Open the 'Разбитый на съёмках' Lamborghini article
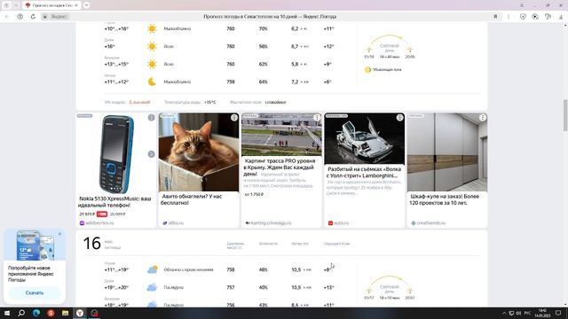 pos(364,172)
